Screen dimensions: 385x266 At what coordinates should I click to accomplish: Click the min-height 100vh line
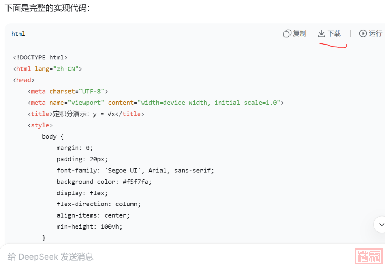pyautogui.click(x=89, y=226)
